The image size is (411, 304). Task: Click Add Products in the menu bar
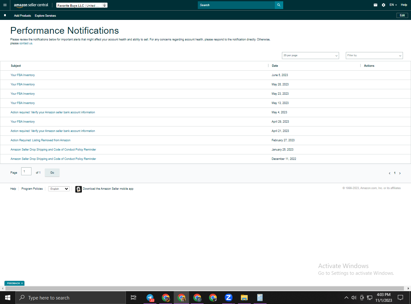coord(22,16)
